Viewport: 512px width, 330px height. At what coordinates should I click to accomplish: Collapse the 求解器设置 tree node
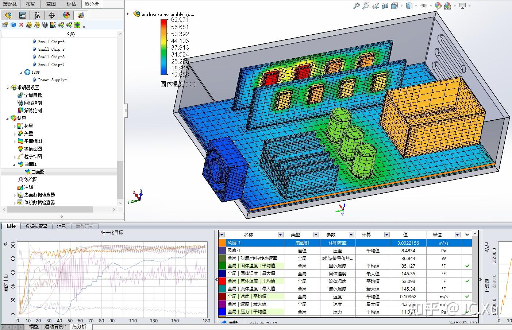point(7,88)
